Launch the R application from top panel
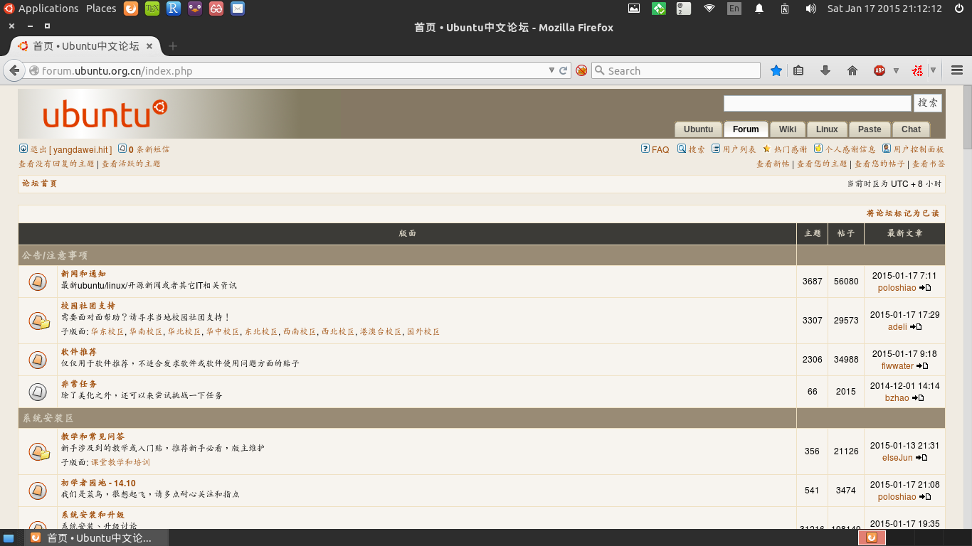 174,9
